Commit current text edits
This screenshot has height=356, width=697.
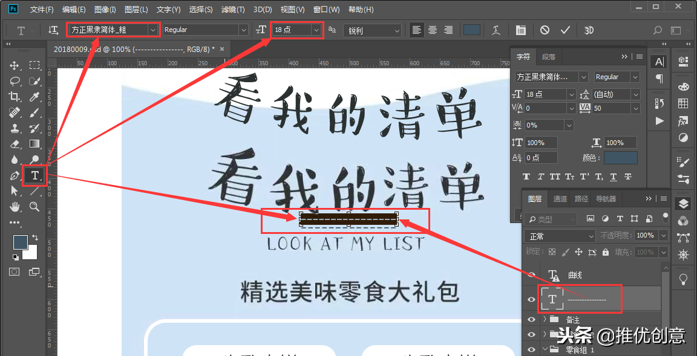[565, 30]
